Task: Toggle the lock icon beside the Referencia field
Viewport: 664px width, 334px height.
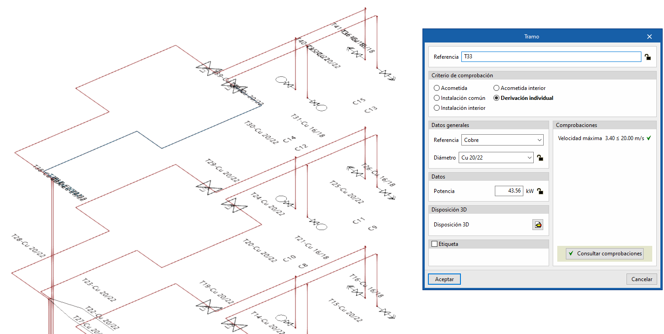Action: (648, 57)
